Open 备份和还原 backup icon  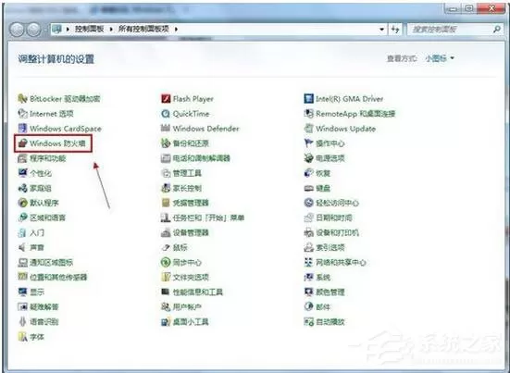tap(166, 143)
